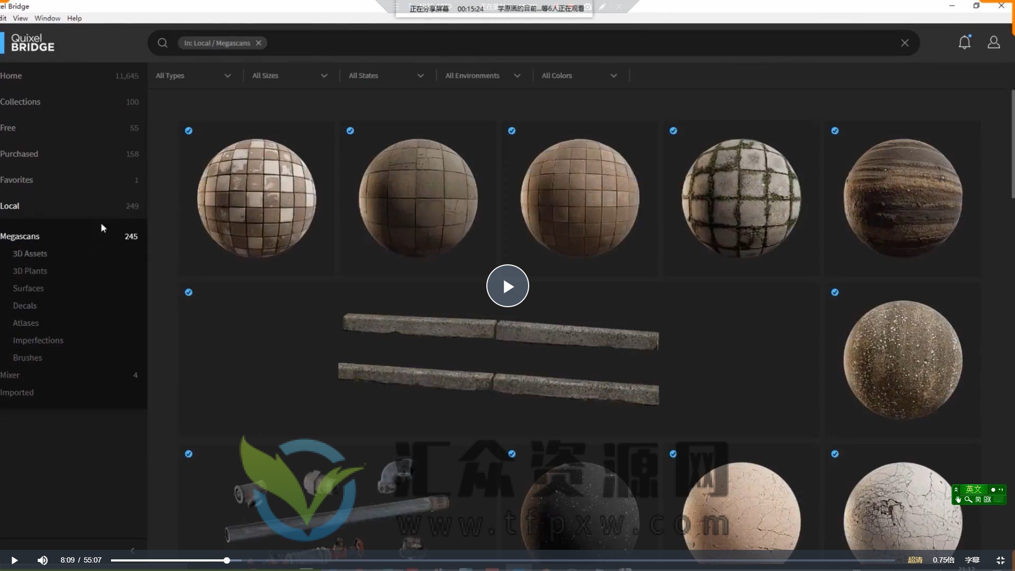Click the search magnifier icon
The image size is (1015, 571).
coord(162,43)
